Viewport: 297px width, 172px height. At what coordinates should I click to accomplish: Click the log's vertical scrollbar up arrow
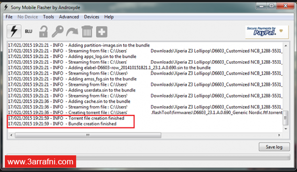(x=286, y=45)
